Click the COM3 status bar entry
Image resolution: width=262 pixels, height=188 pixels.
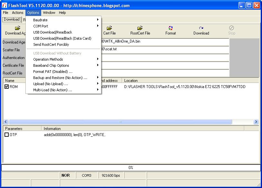tap(87, 175)
